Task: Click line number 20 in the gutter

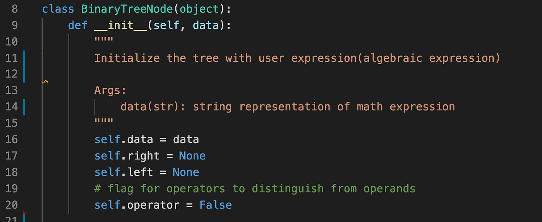Action: [12, 205]
